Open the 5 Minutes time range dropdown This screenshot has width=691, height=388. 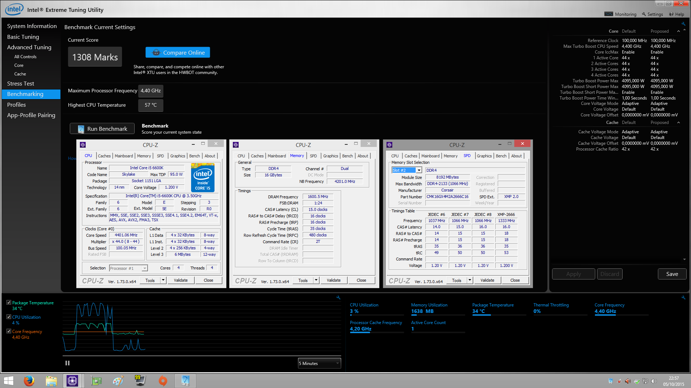tap(319, 363)
